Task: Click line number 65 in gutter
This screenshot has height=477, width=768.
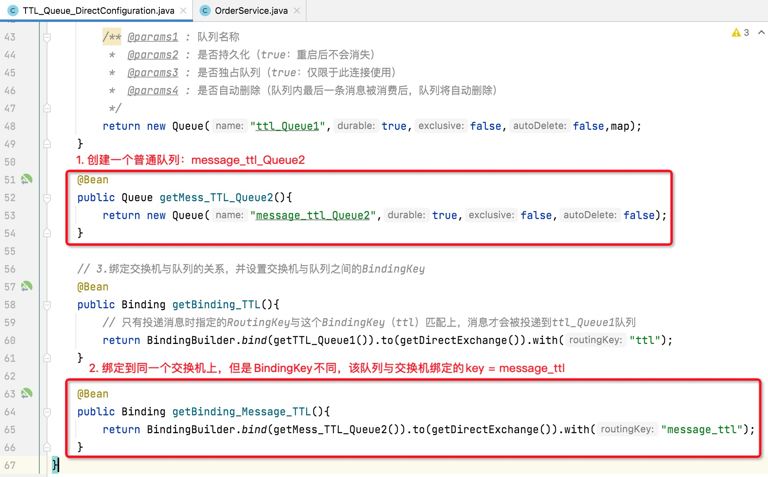Action: click(10, 430)
